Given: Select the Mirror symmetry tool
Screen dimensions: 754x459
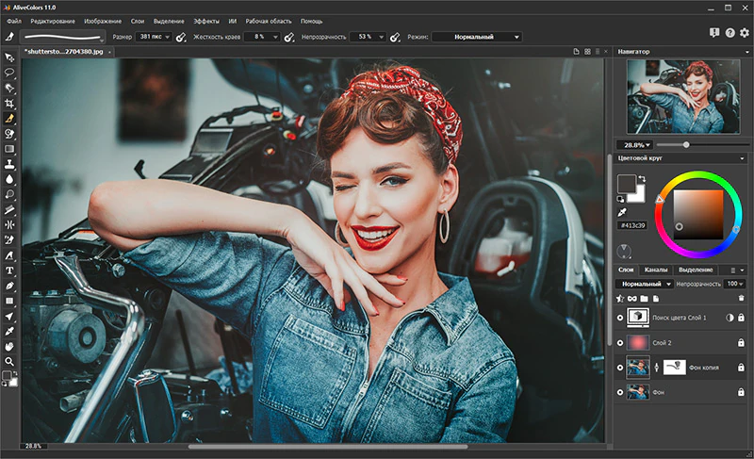Looking at the screenshot, I should 9,225.
